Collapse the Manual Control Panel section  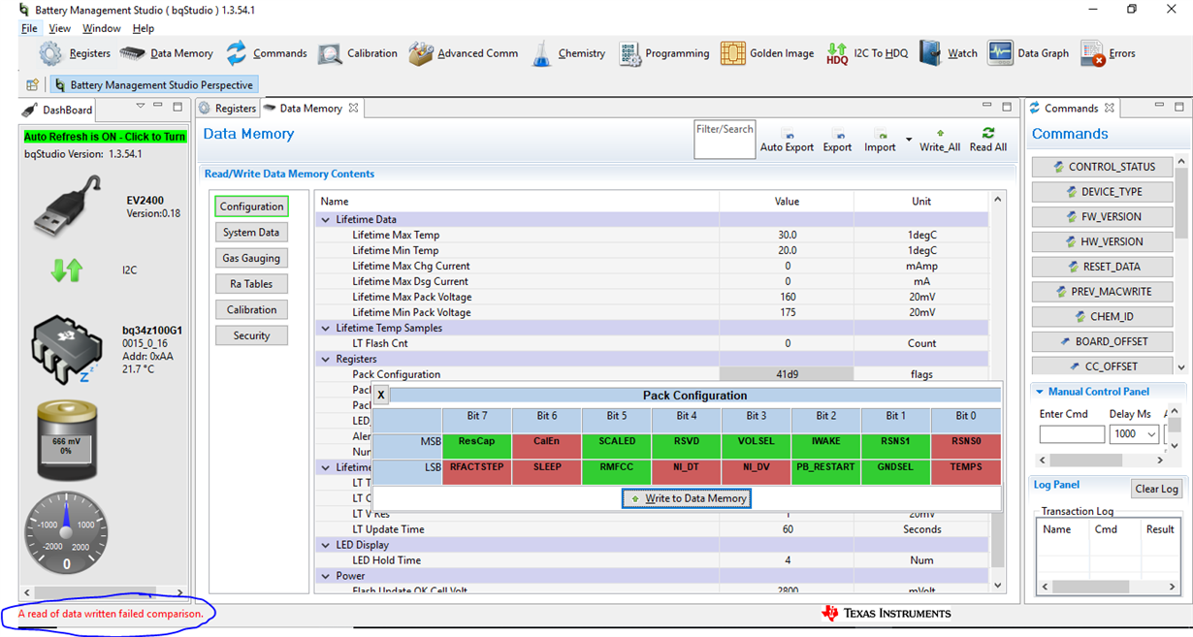pos(1040,392)
